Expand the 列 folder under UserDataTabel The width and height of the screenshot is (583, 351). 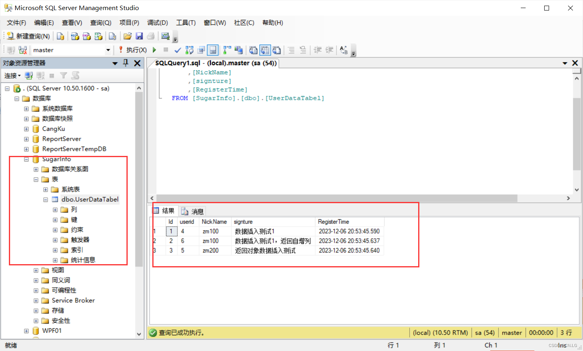[x=55, y=210]
